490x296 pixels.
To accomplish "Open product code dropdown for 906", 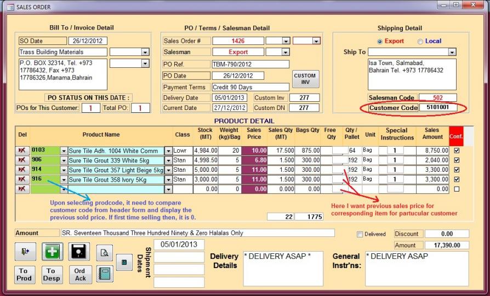I will coord(64,161).
